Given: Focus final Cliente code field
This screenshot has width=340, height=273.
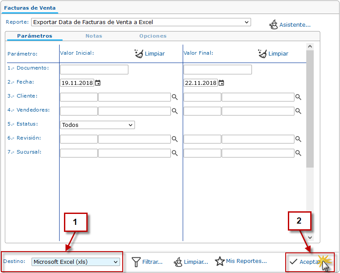Looking at the screenshot, I should click(202, 97).
